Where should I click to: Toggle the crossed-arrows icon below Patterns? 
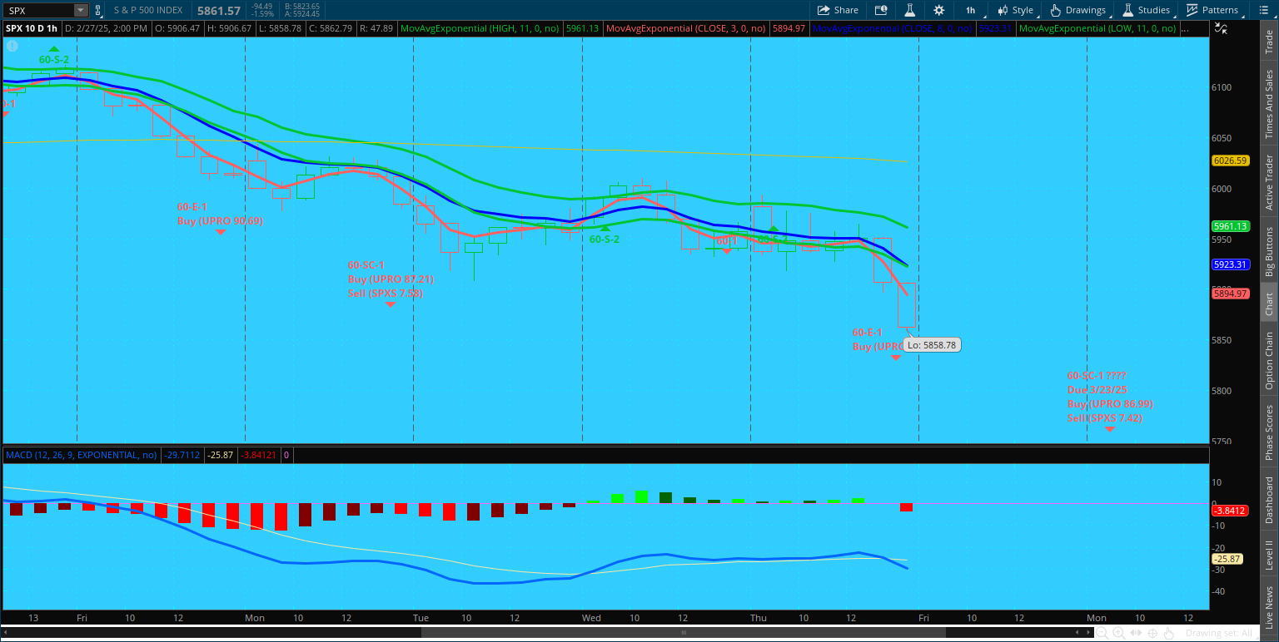coord(1221,28)
